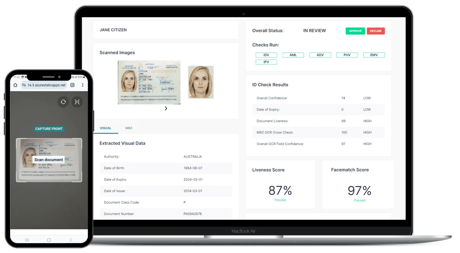Click the Date of Birth value 1984-06-07
Viewport: 460px width, 253px height.
(193, 168)
